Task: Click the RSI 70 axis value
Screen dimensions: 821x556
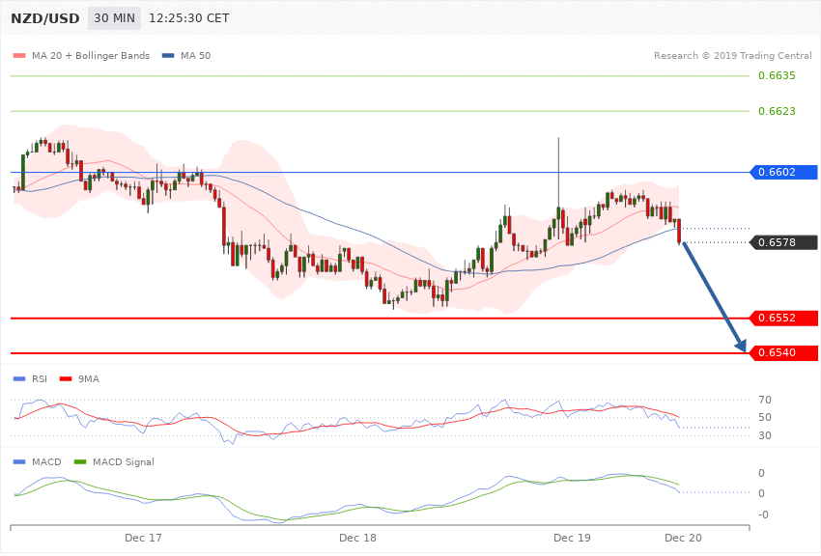Action: (x=764, y=400)
